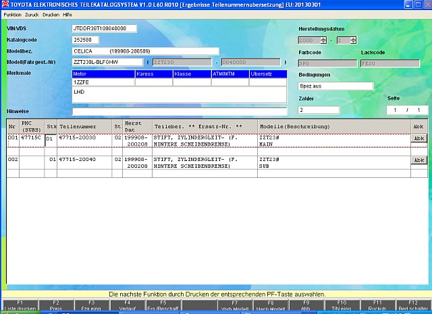Click the Abk button for row 001
This screenshot has width=432, height=314.
coord(419,138)
